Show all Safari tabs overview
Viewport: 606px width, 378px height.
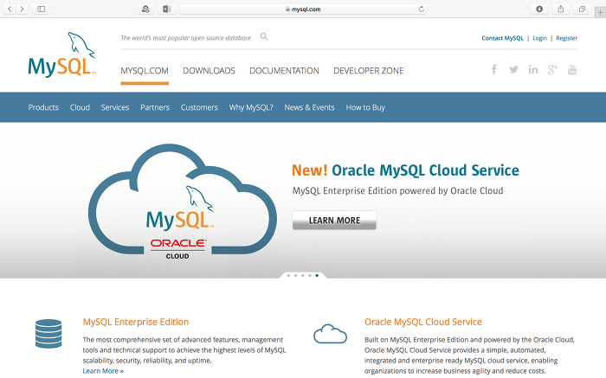pos(582,9)
